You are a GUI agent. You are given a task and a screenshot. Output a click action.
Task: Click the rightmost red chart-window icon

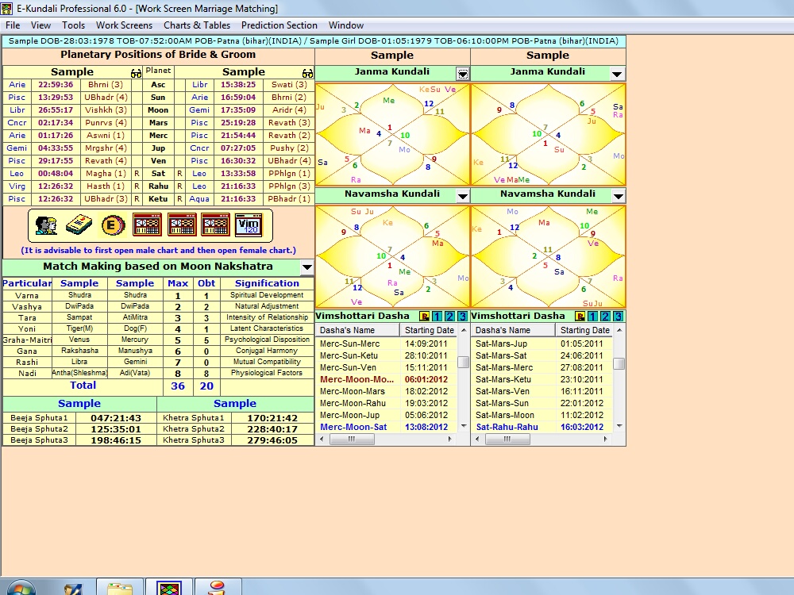pos(215,225)
